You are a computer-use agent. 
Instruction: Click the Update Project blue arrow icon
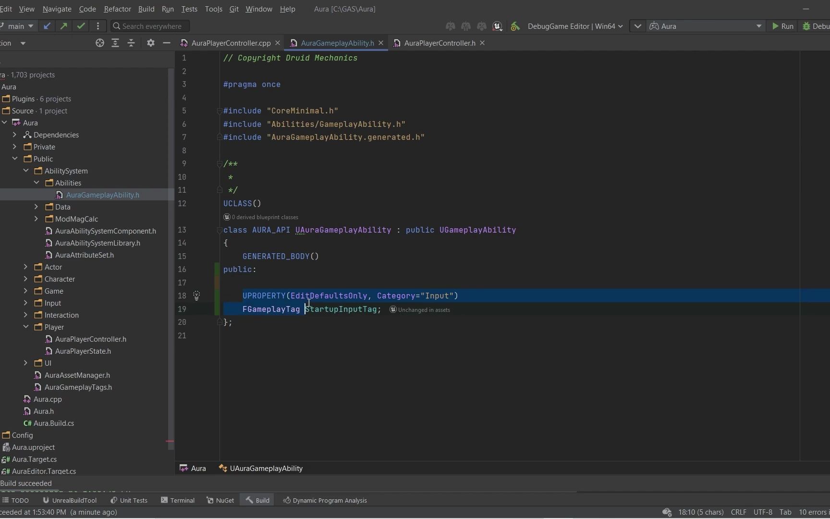[x=47, y=26]
